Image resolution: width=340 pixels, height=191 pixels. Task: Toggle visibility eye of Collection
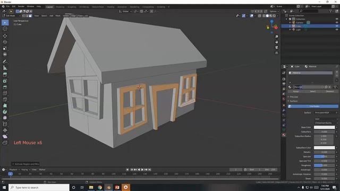(337, 19)
